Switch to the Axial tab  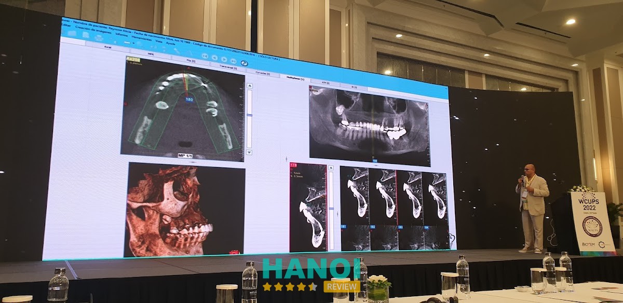click(x=107, y=47)
